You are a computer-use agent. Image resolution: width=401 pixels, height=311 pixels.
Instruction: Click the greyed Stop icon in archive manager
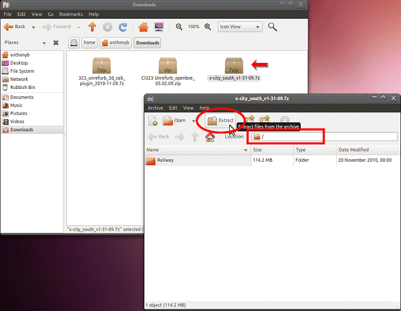(x=285, y=120)
